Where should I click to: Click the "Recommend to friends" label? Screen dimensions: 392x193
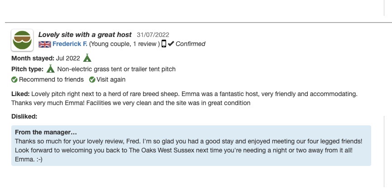51,80
